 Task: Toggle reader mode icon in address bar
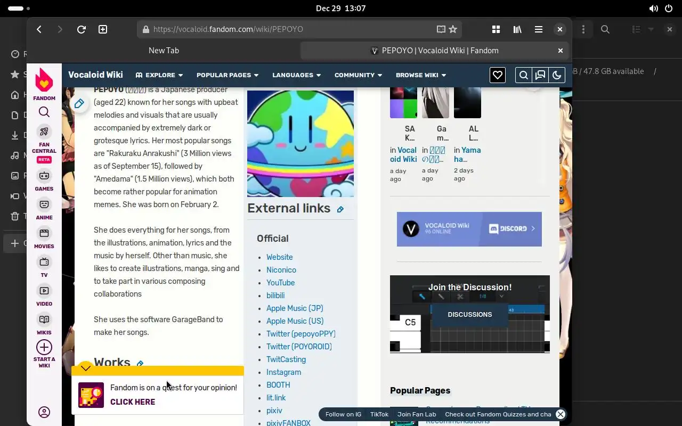point(441,29)
